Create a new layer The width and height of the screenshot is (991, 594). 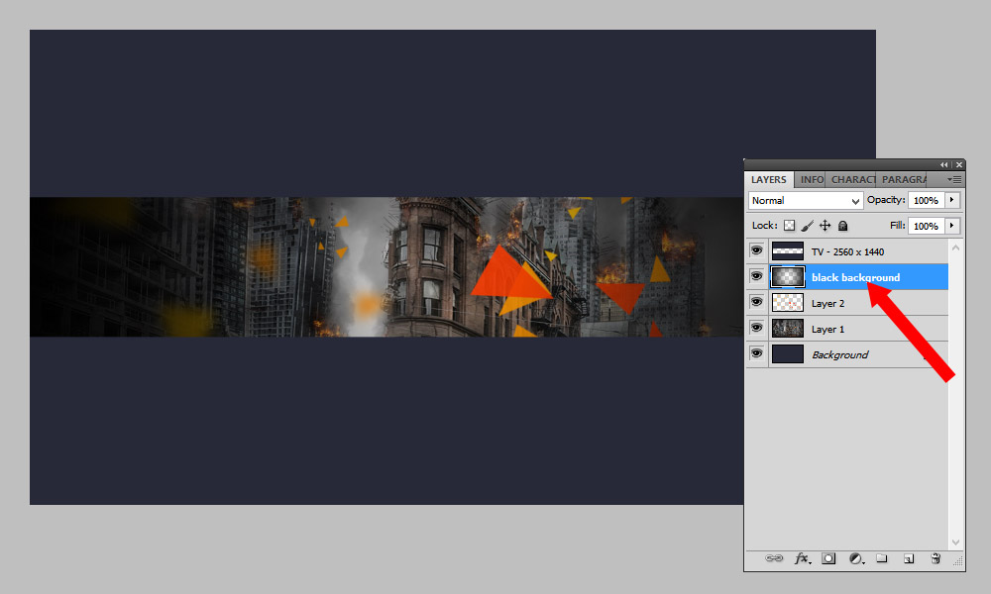pyautogui.click(x=908, y=558)
